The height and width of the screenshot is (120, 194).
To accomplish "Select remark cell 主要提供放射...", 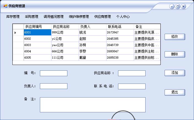I will point(147,58).
